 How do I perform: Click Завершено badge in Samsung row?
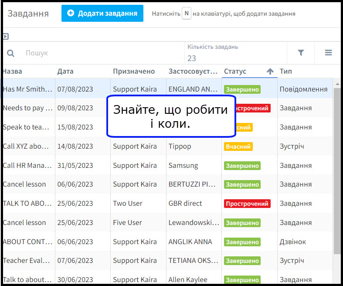pyautogui.click(x=242, y=166)
